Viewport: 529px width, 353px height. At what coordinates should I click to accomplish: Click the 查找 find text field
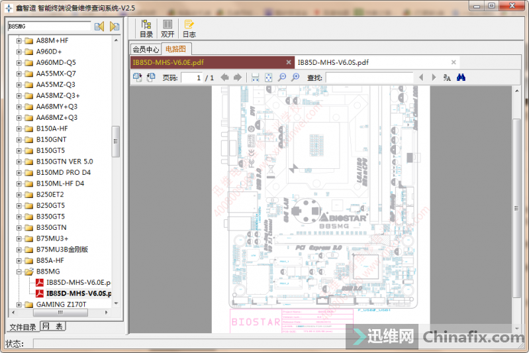point(369,78)
